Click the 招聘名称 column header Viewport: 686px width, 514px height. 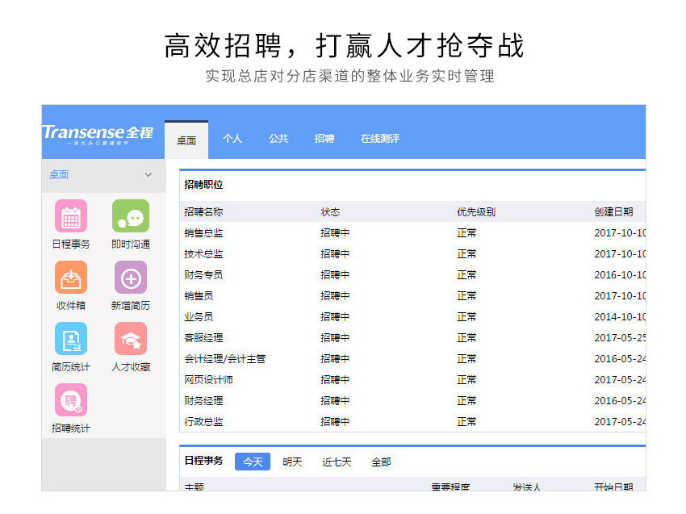[x=203, y=211]
